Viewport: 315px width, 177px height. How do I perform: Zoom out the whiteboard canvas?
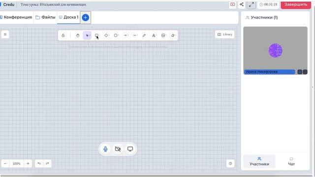[x=5, y=164]
